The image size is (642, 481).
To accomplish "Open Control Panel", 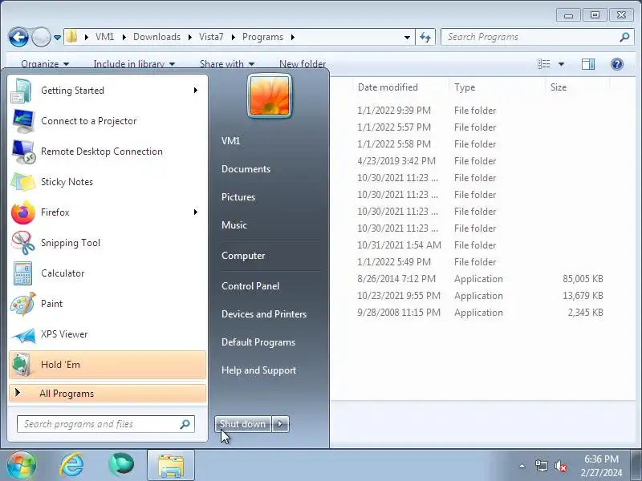I will coord(250,286).
